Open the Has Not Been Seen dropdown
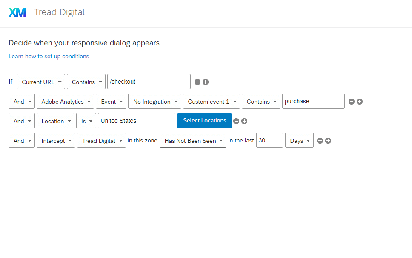412x258 pixels. pos(193,140)
